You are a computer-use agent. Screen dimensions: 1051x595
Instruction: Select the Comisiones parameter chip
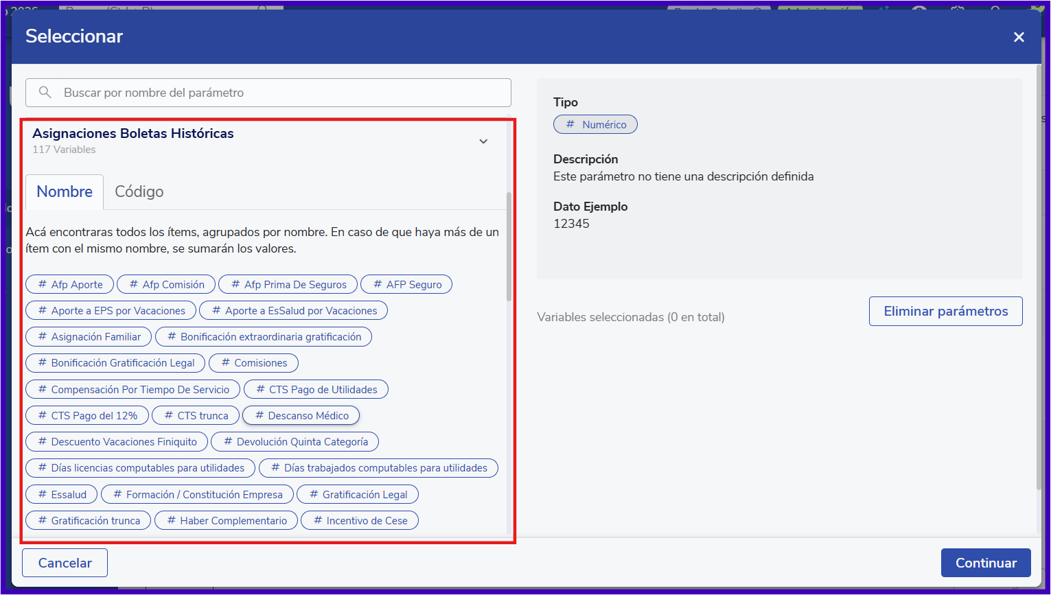pyautogui.click(x=253, y=363)
